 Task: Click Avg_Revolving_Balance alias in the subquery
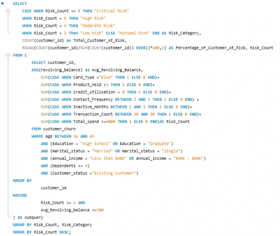pos(116,70)
